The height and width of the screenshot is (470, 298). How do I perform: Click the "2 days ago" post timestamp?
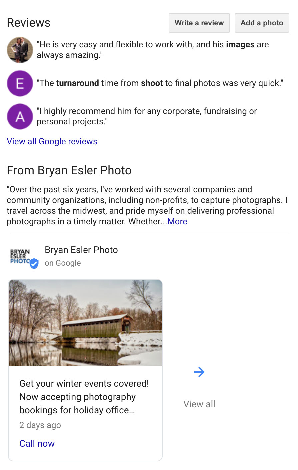pyautogui.click(x=40, y=425)
